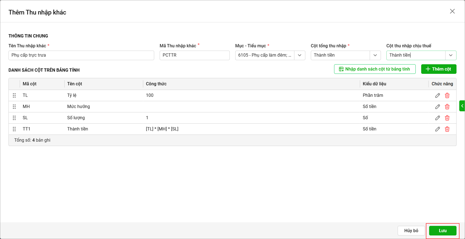Open the Cột thu nhập chịu thuế dropdown
The width and height of the screenshot is (465, 239).
451,55
